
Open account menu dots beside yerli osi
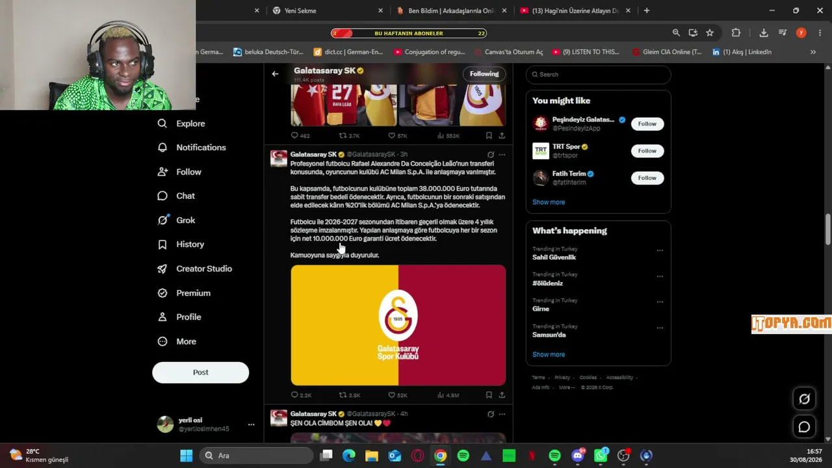pyautogui.click(x=251, y=424)
